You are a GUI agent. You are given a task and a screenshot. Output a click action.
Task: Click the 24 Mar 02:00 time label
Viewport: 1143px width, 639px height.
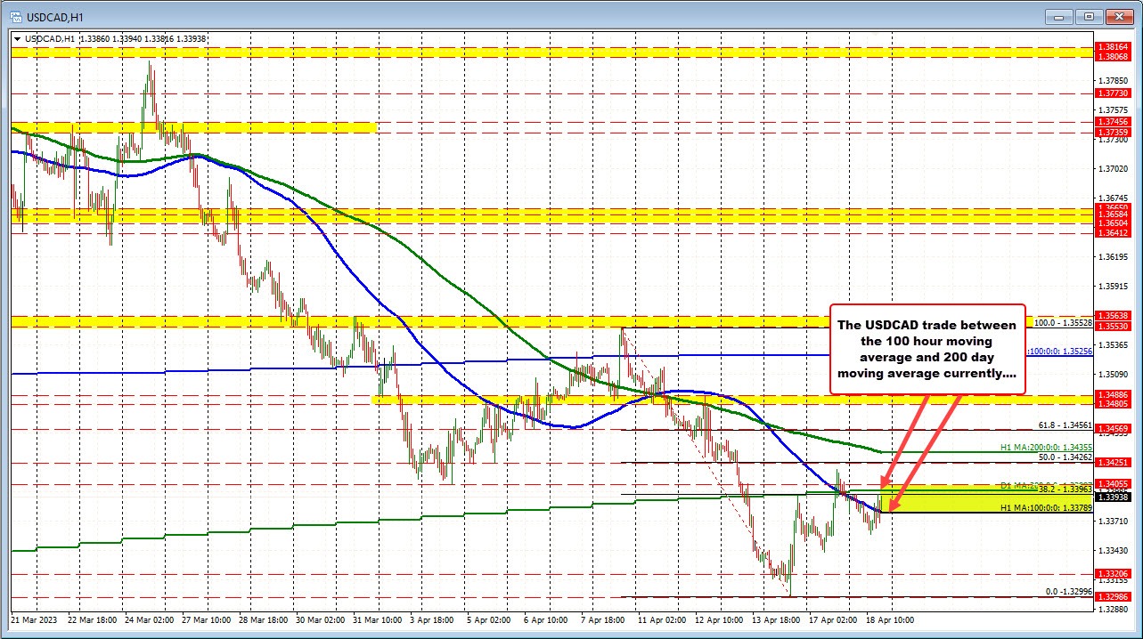tap(148, 619)
